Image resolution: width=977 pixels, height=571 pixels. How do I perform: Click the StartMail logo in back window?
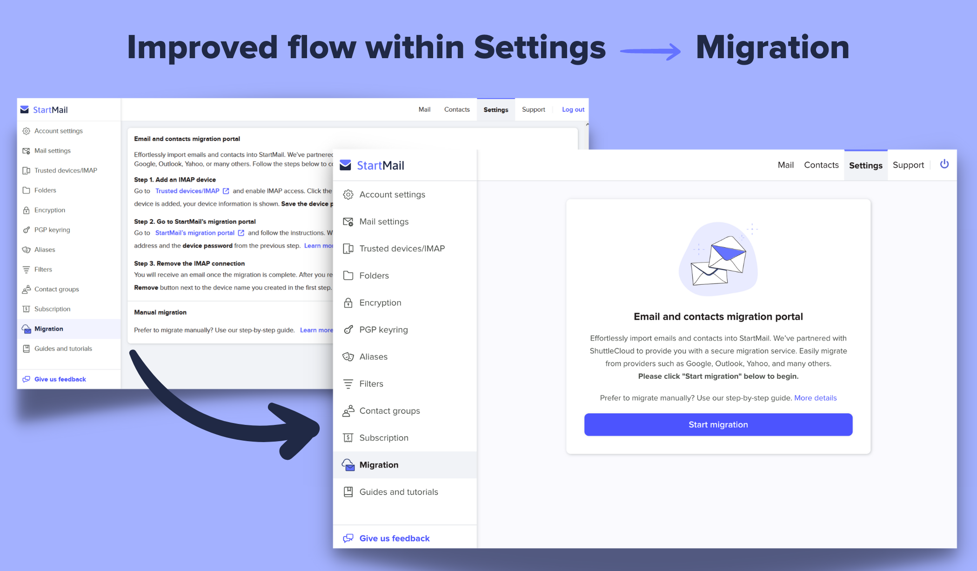[x=44, y=110]
